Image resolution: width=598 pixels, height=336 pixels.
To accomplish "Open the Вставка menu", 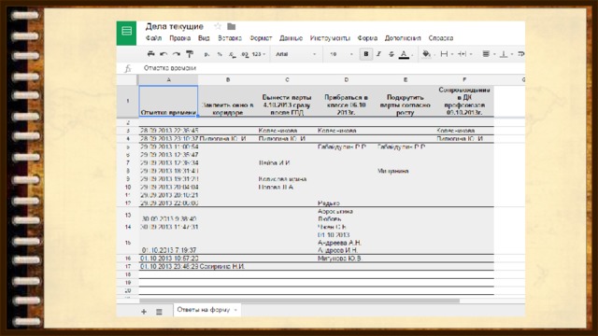I will [x=230, y=38].
